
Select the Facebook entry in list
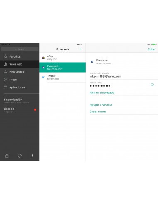63,67
